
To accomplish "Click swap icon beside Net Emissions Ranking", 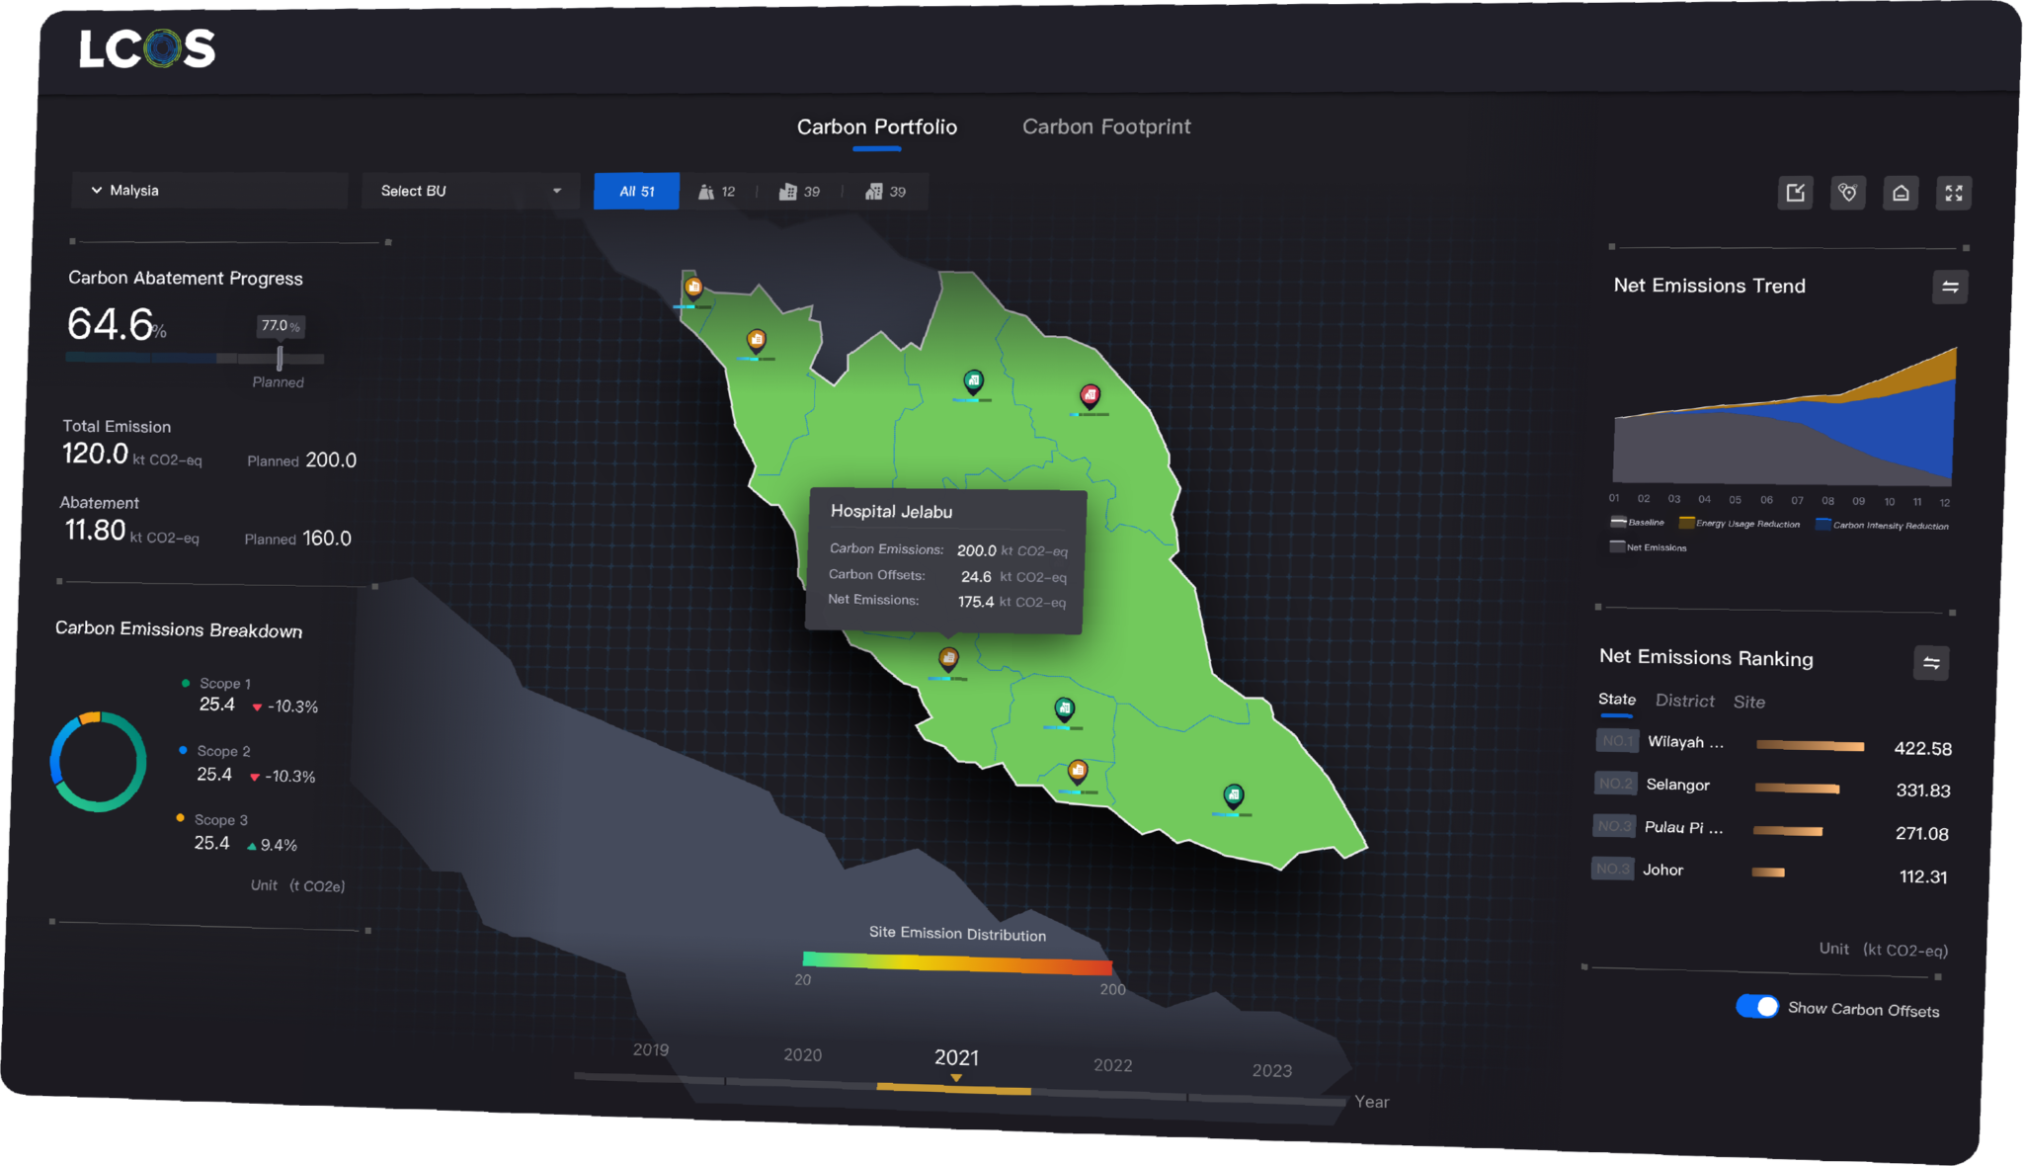I will point(1931,663).
